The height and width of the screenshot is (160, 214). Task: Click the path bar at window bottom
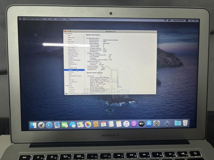110,94
